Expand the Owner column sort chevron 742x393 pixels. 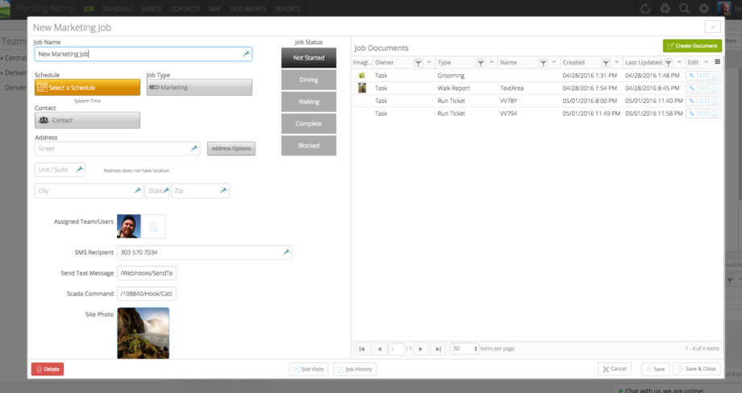coord(429,62)
